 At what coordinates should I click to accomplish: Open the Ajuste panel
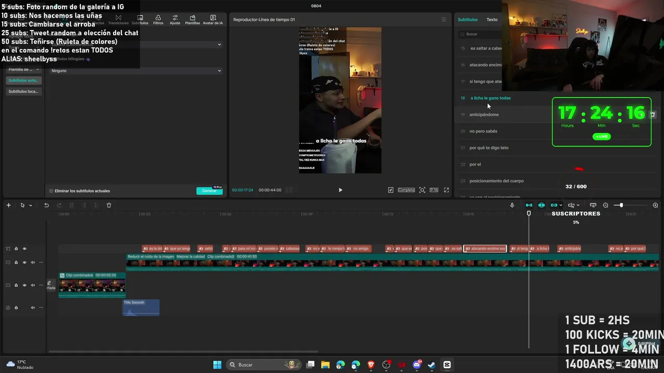pos(175,20)
